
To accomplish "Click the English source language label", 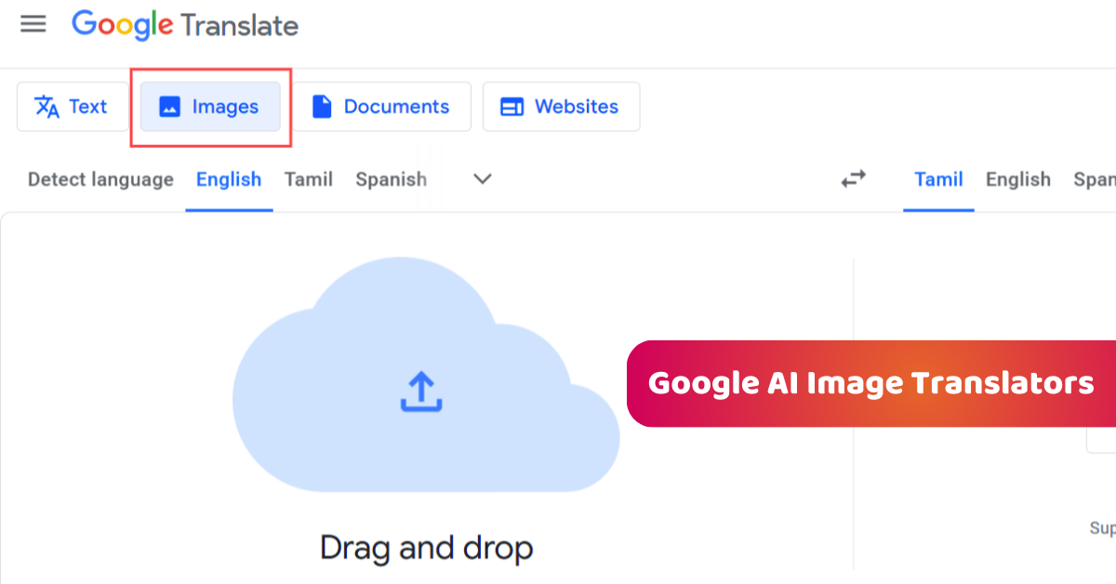I will (229, 179).
